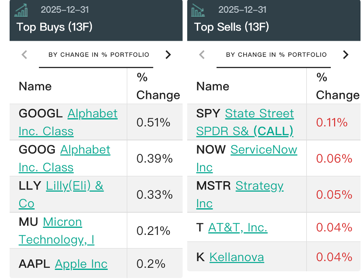Select Top Buys 'By Change in % Portfolio' tab
Screen dimensions: 364x280
98,55
